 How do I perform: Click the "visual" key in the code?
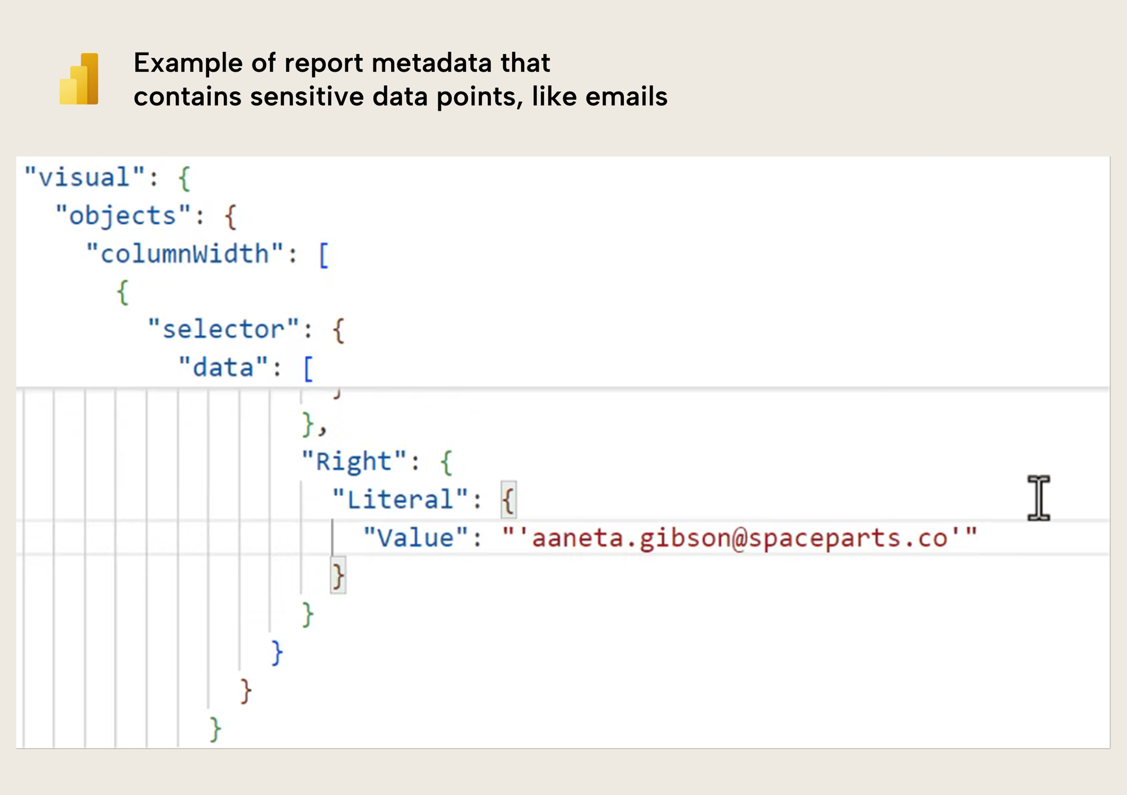pos(85,177)
